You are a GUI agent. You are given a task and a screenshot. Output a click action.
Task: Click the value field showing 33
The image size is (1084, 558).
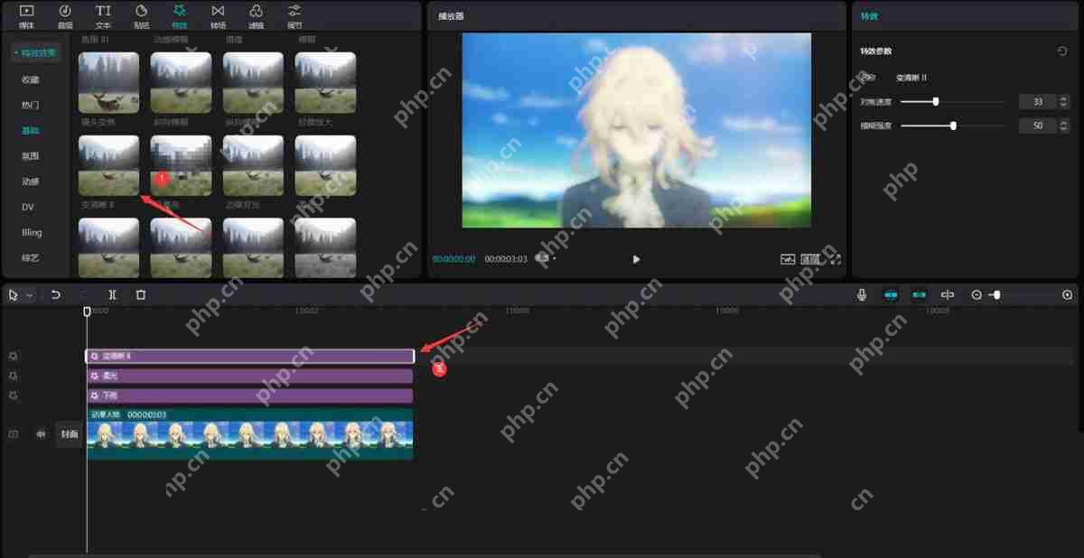point(1037,101)
